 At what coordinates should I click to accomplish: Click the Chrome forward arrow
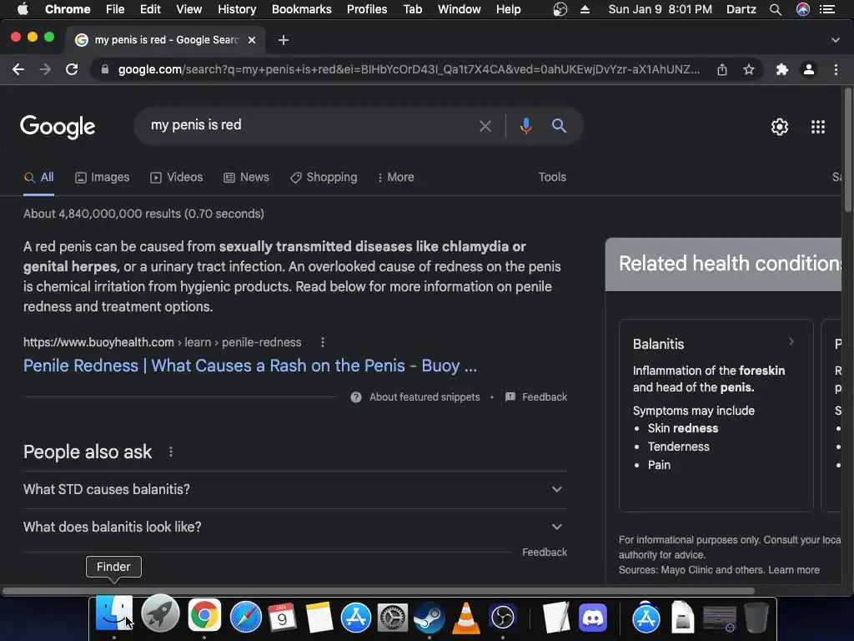point(45,69)
